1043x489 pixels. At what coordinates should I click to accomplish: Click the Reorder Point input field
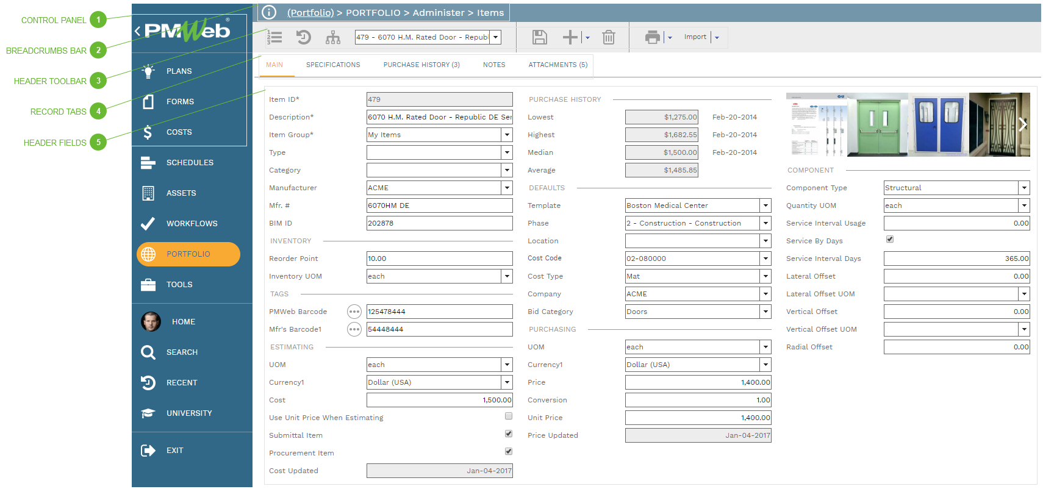coord(440,259)
